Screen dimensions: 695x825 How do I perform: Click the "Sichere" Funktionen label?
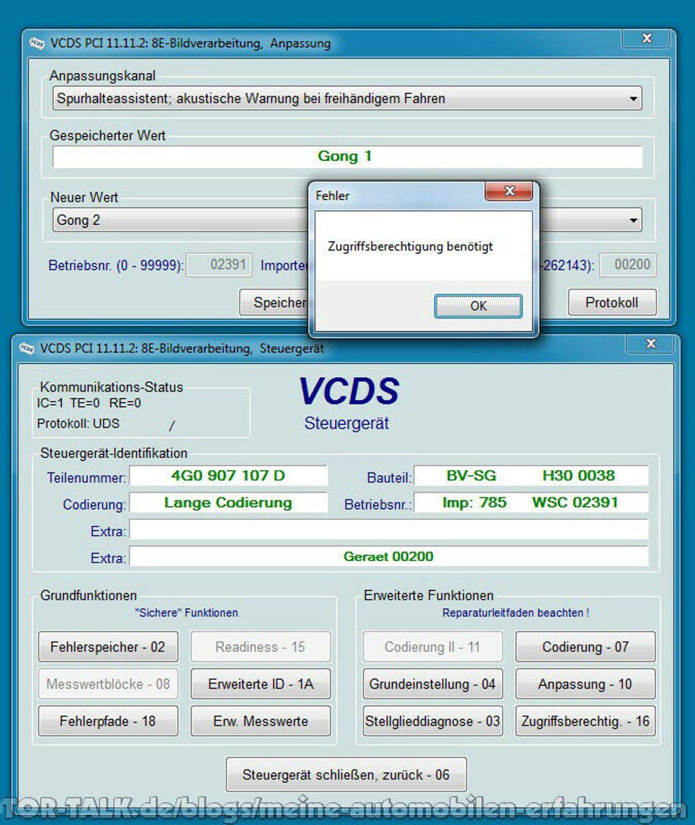[186, 613]
